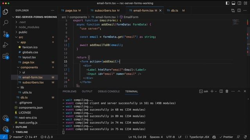
Task: Split the terminal
Action: tap(221, 91)
